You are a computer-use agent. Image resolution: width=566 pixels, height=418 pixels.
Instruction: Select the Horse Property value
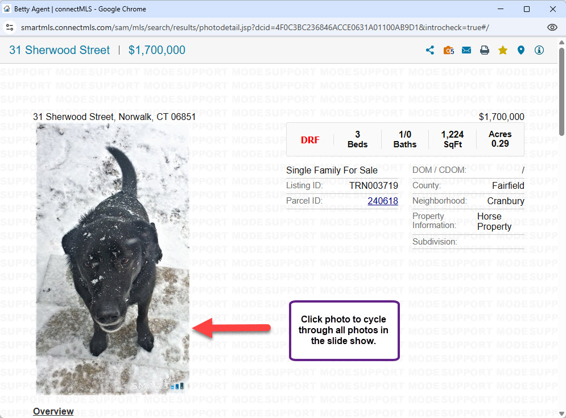point(494,221)
